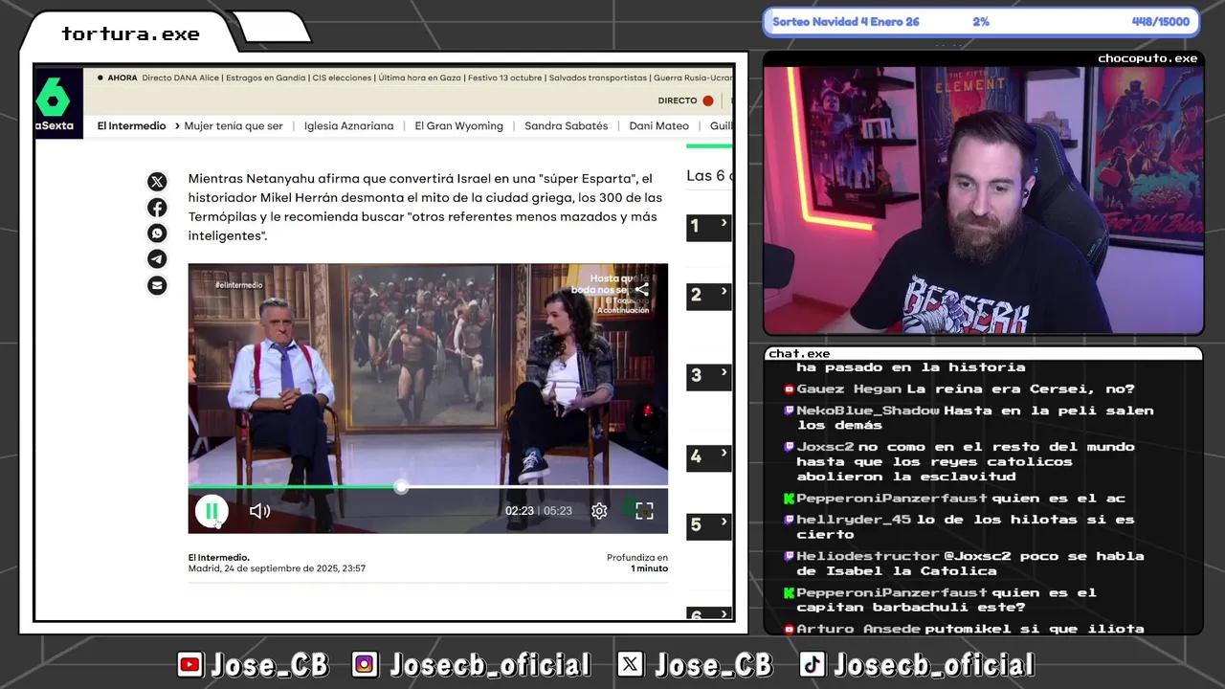1225x689 pixels.
Task: Open the Estragos en Gandía headline
Action: (x=265, y=78)
